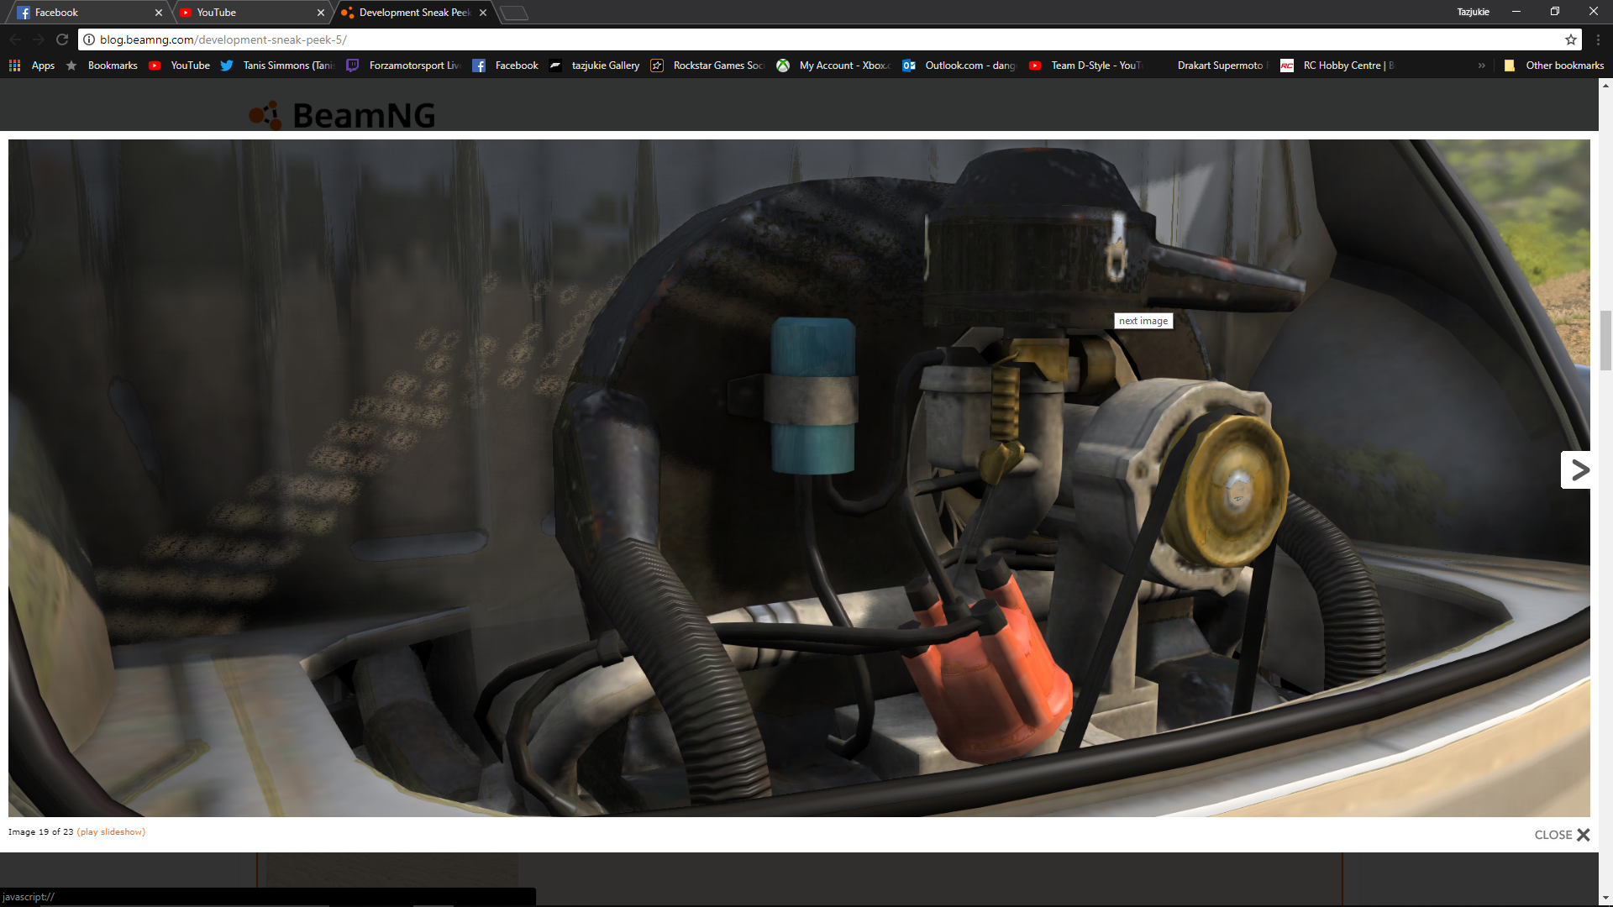Expand the hidden bookmarks chevron

pyautogui.click(x=1481, y=66)
